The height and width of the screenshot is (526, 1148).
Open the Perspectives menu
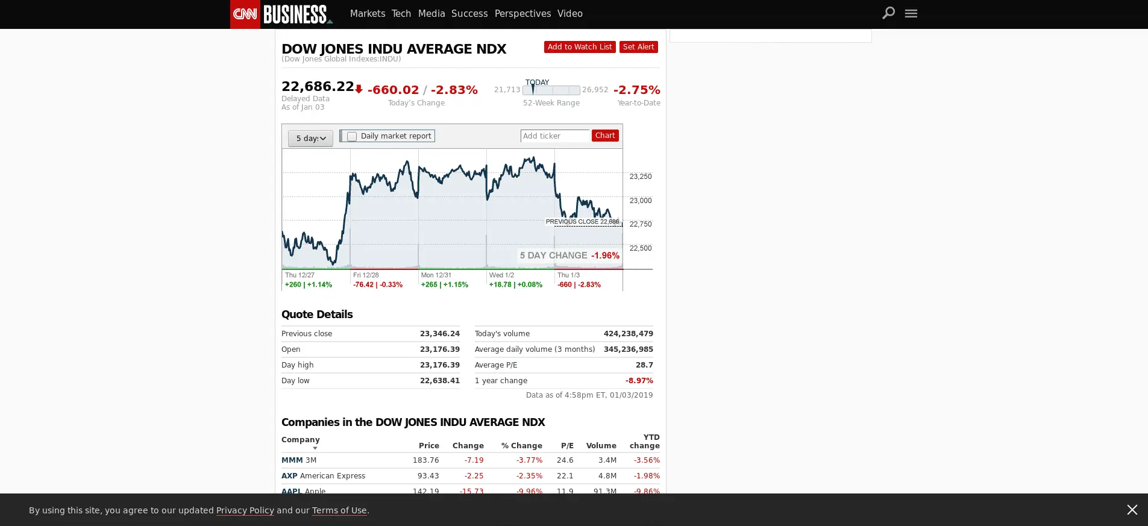[x=522, y=13]
